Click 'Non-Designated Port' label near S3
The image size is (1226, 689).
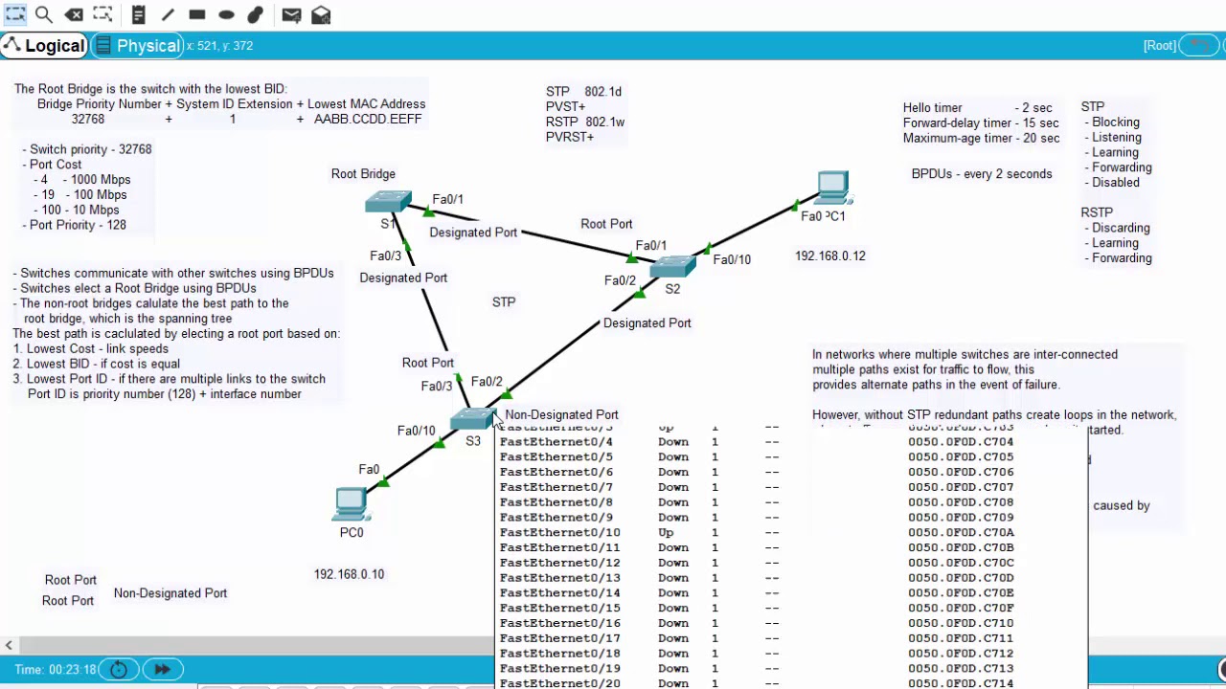point(561,414)
